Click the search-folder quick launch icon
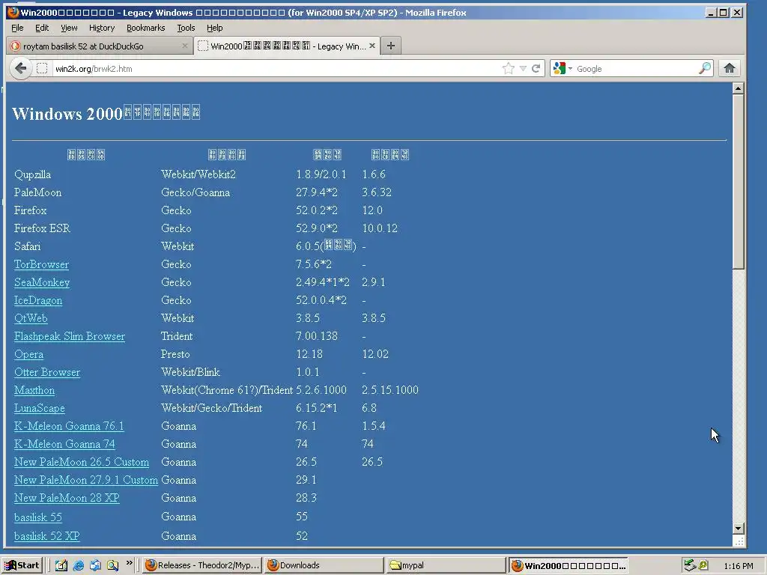The height and width of the screenshot is (575, 767). tap(112, 566)
